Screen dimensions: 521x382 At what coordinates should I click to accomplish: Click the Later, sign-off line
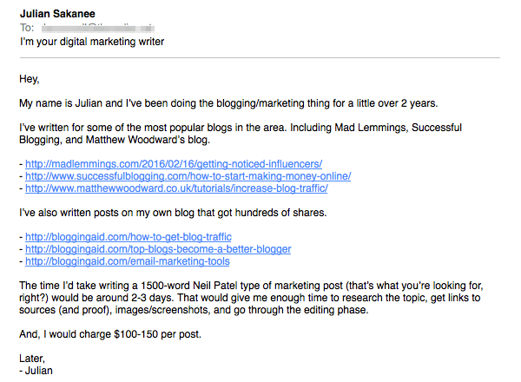pyautogui.click(x=32, y=359)
